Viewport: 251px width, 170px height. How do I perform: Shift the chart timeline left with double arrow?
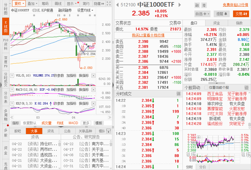(x=12, y=117)
